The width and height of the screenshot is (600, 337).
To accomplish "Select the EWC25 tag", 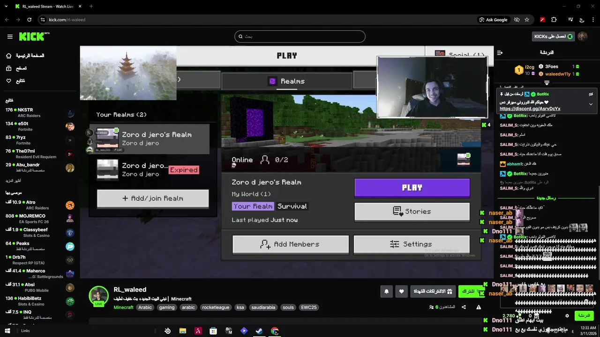I will (309, 308).
